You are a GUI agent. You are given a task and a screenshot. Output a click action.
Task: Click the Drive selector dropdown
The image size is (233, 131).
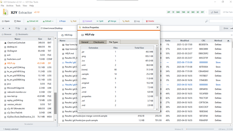228,28
